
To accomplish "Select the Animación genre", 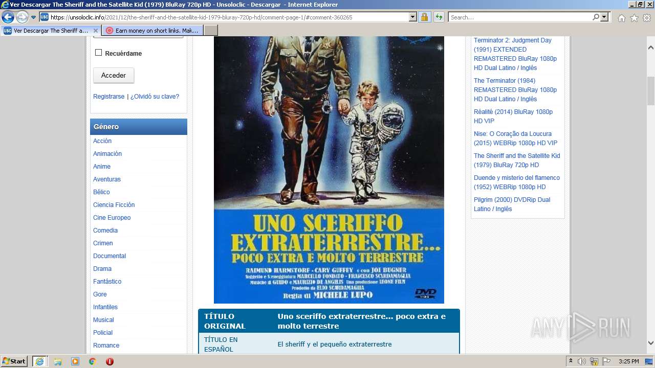I will (107, 154).
